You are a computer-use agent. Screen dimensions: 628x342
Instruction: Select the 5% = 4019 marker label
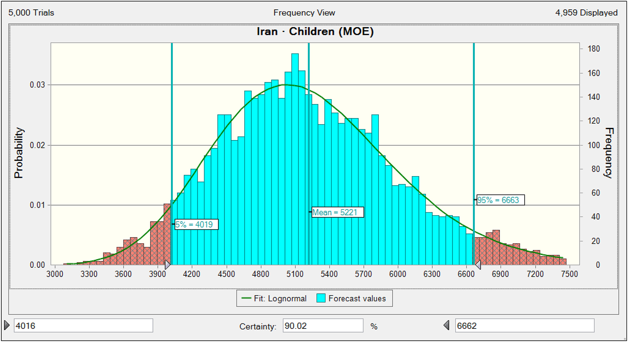[x=196, y=225]
